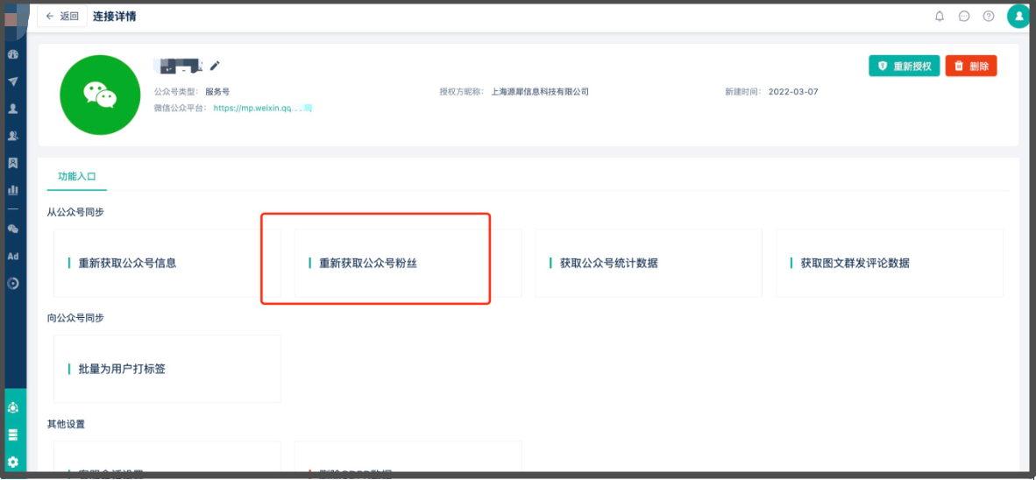Open the notifications bell

(940, 17)
